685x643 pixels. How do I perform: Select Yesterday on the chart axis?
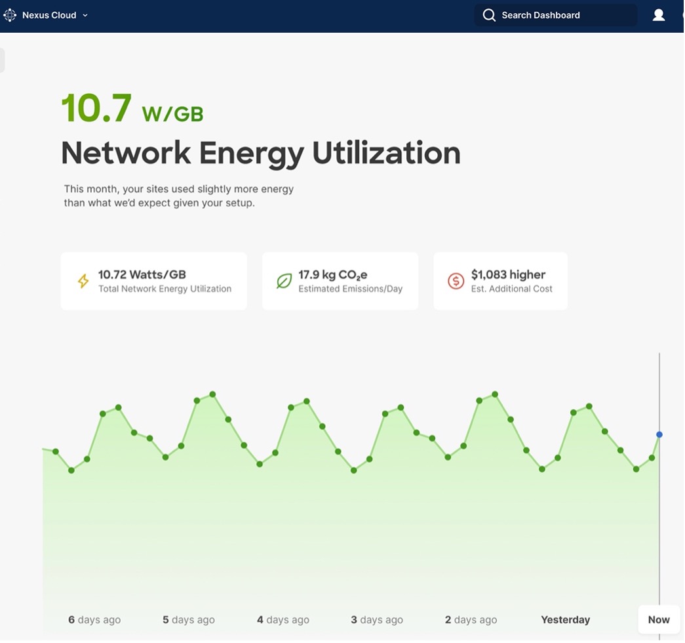click(565, 619)
